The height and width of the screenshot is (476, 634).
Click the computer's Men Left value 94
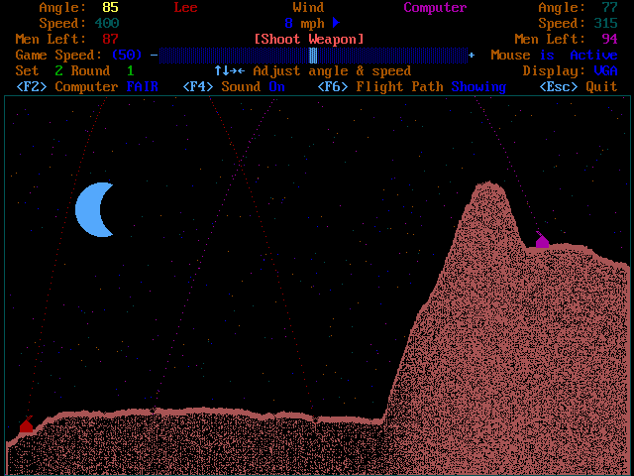click(x=610, y=40)
